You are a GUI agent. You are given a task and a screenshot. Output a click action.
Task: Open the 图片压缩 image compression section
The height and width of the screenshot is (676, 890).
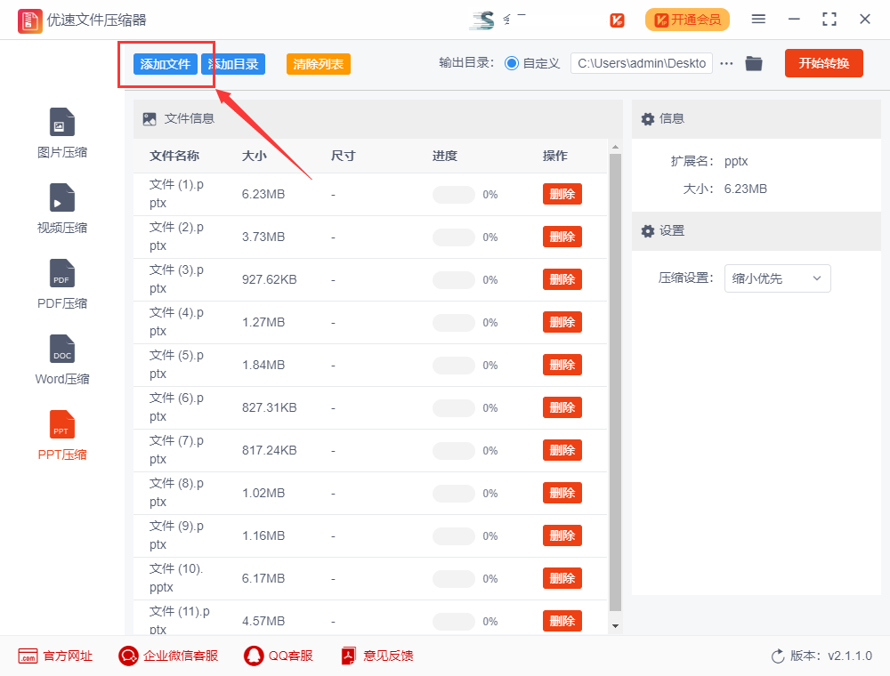pos(62,133)
